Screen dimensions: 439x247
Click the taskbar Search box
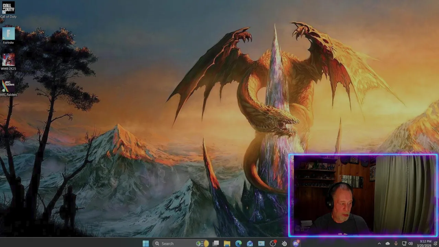180,243
